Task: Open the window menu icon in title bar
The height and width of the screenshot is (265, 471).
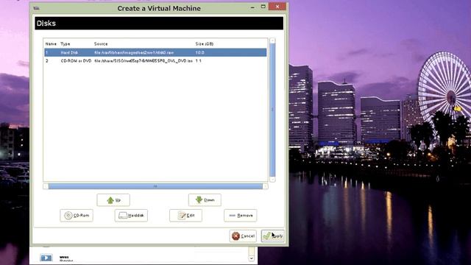Action: click(x=37, y=8)
